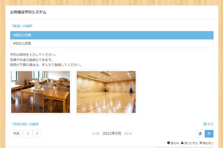Viewport: 223px width, 148px height.
Task: Click the ✕ 締め切り legend icon
Action: [x=201, y=143]
